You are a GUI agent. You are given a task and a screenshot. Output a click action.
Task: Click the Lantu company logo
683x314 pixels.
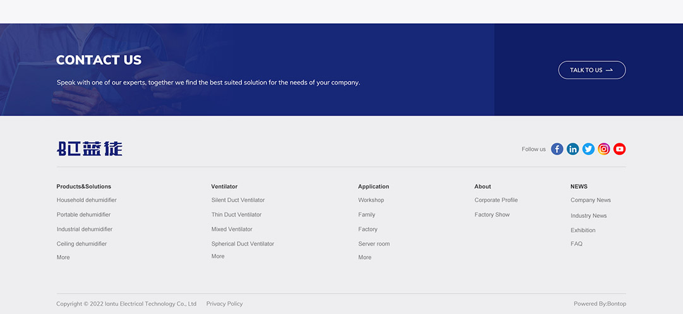coord(89,149)
